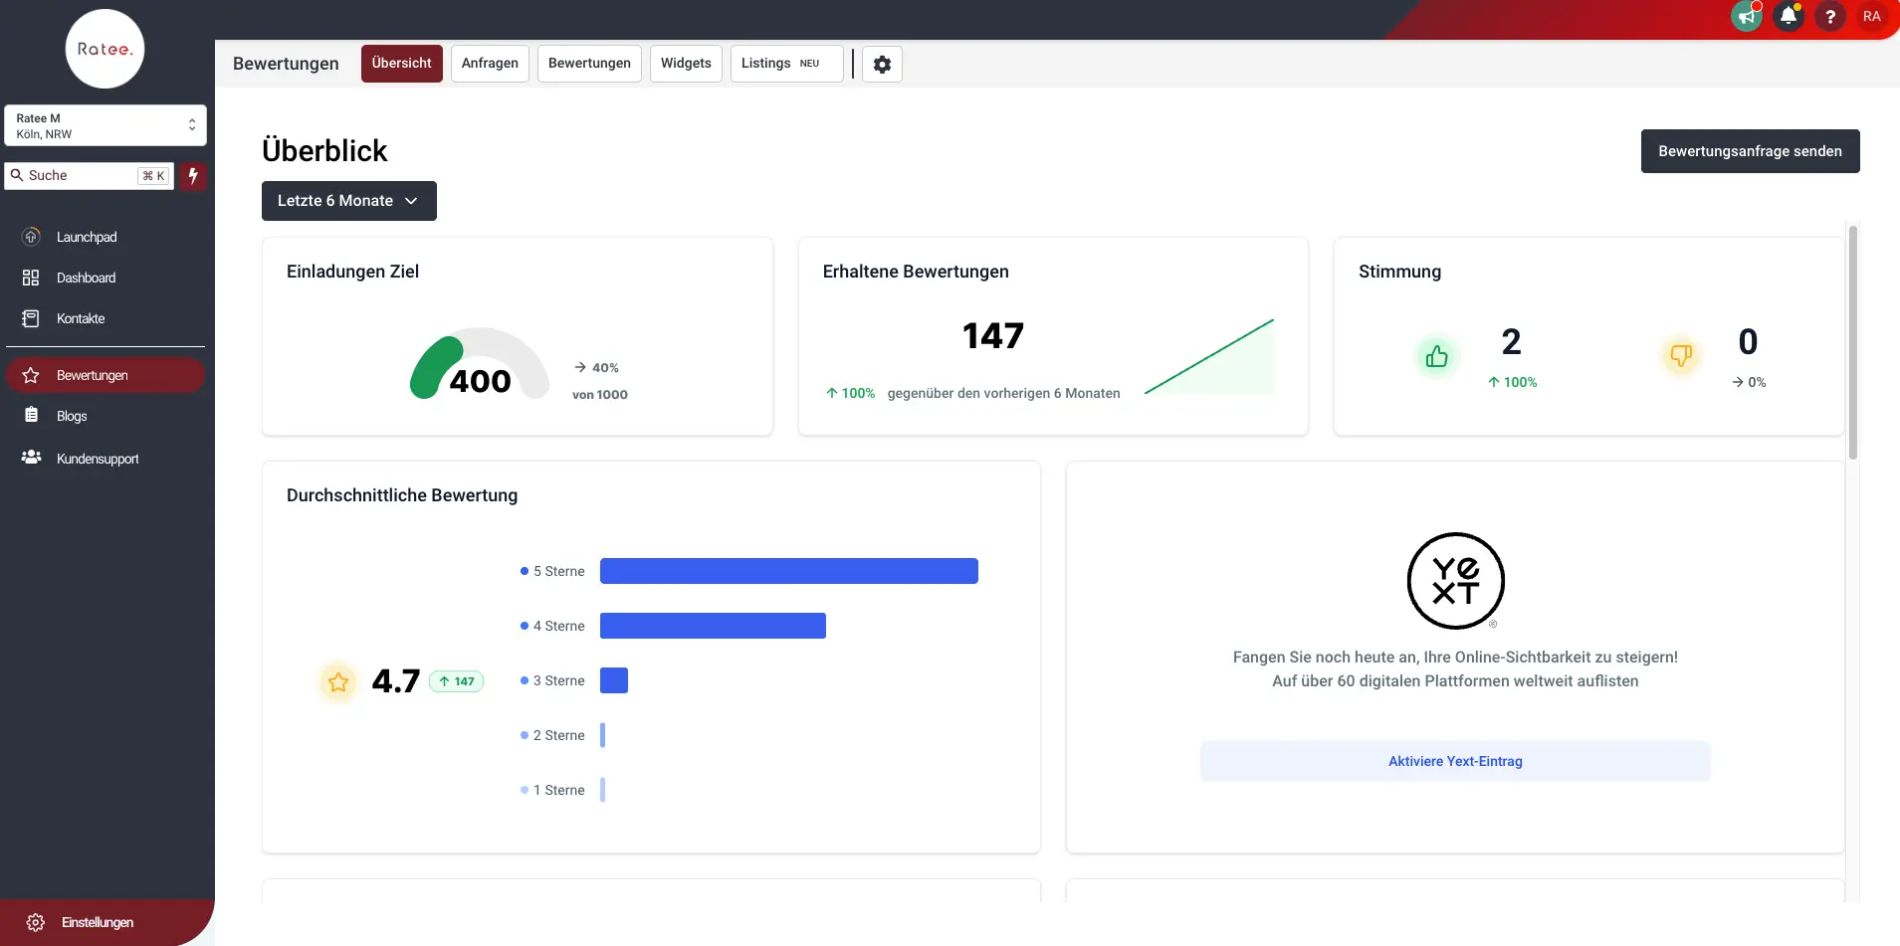Click the Blogs icon in sidebar
Viewport: 1900px width, 946px height.
(31, 416)
